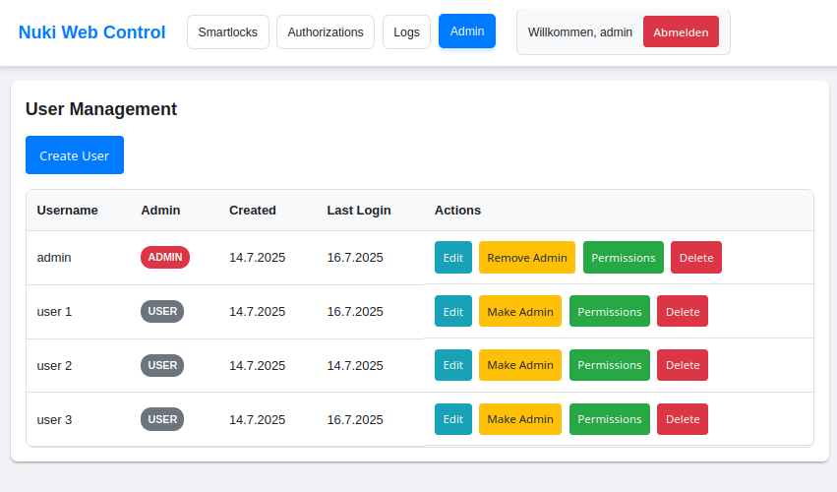Select the Admin navigation tab
Viewport: 837px width, 492px height.
467,31
